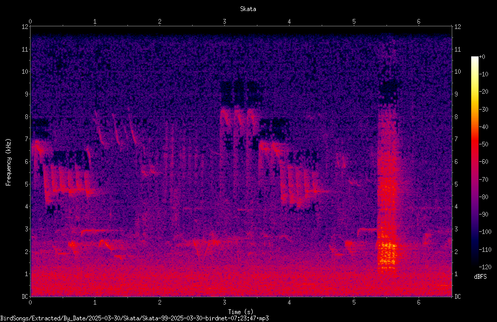
Task: Click the "Skata" title above the spectrogram
Action: point(248,9)
